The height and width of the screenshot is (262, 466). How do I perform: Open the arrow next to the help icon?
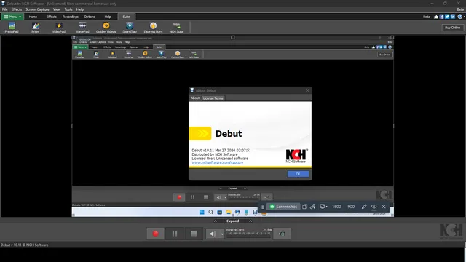[464, 17]
